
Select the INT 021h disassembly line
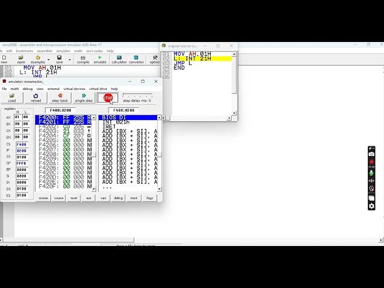[128, 122]
